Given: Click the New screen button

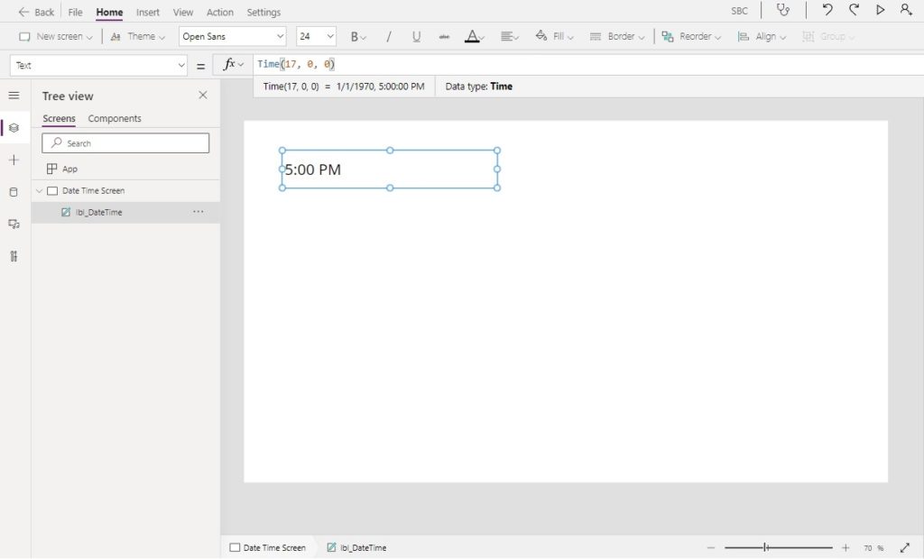Looking at the screenshot, I should click(x=56, y=37).
